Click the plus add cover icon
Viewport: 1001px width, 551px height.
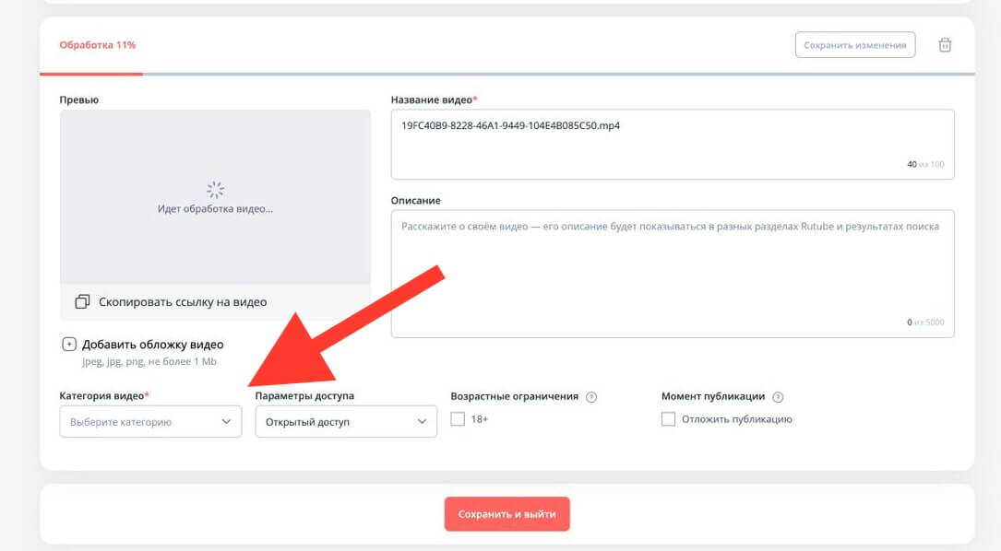(x=69, y=345)
